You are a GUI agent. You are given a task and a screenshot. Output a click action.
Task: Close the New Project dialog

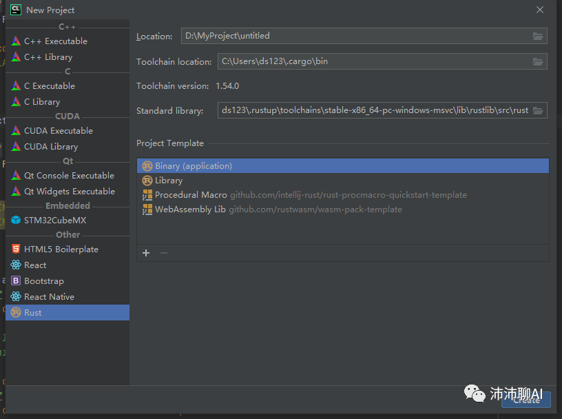click(x=540, y=10)
